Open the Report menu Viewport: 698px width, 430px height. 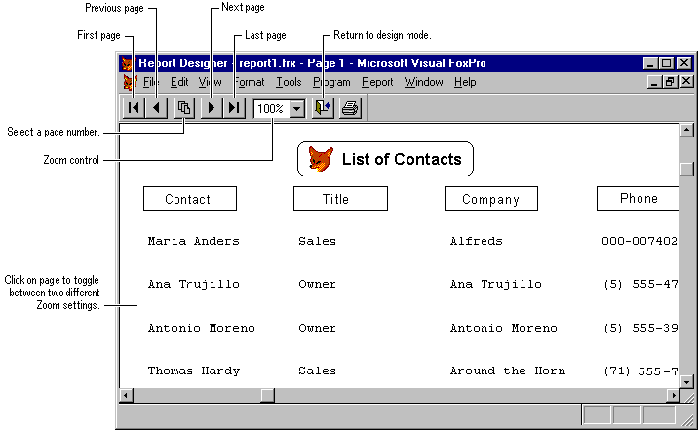click(377, 83)
